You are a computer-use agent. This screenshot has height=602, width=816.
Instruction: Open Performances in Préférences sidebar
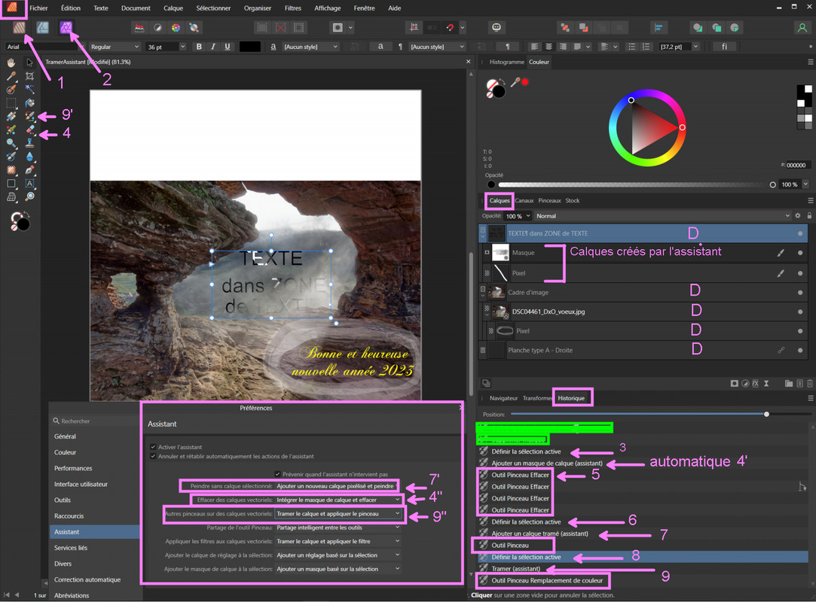[73, 468]
